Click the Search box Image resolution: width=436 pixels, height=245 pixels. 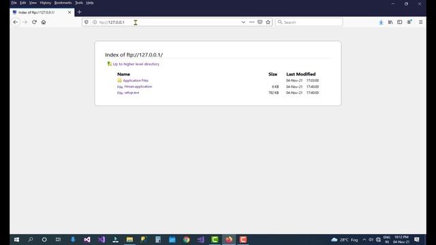tap(309, 22)
